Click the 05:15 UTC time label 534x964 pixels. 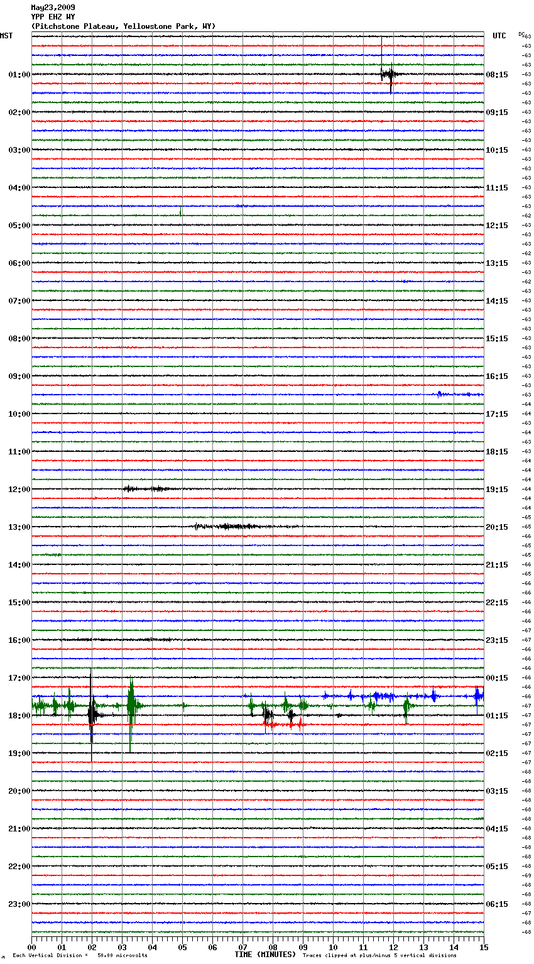tap(497, 867)
